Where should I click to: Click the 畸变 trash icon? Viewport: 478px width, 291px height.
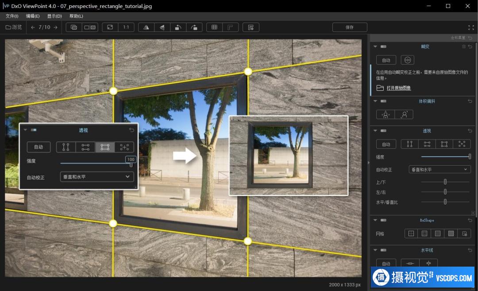pos(464,47)
